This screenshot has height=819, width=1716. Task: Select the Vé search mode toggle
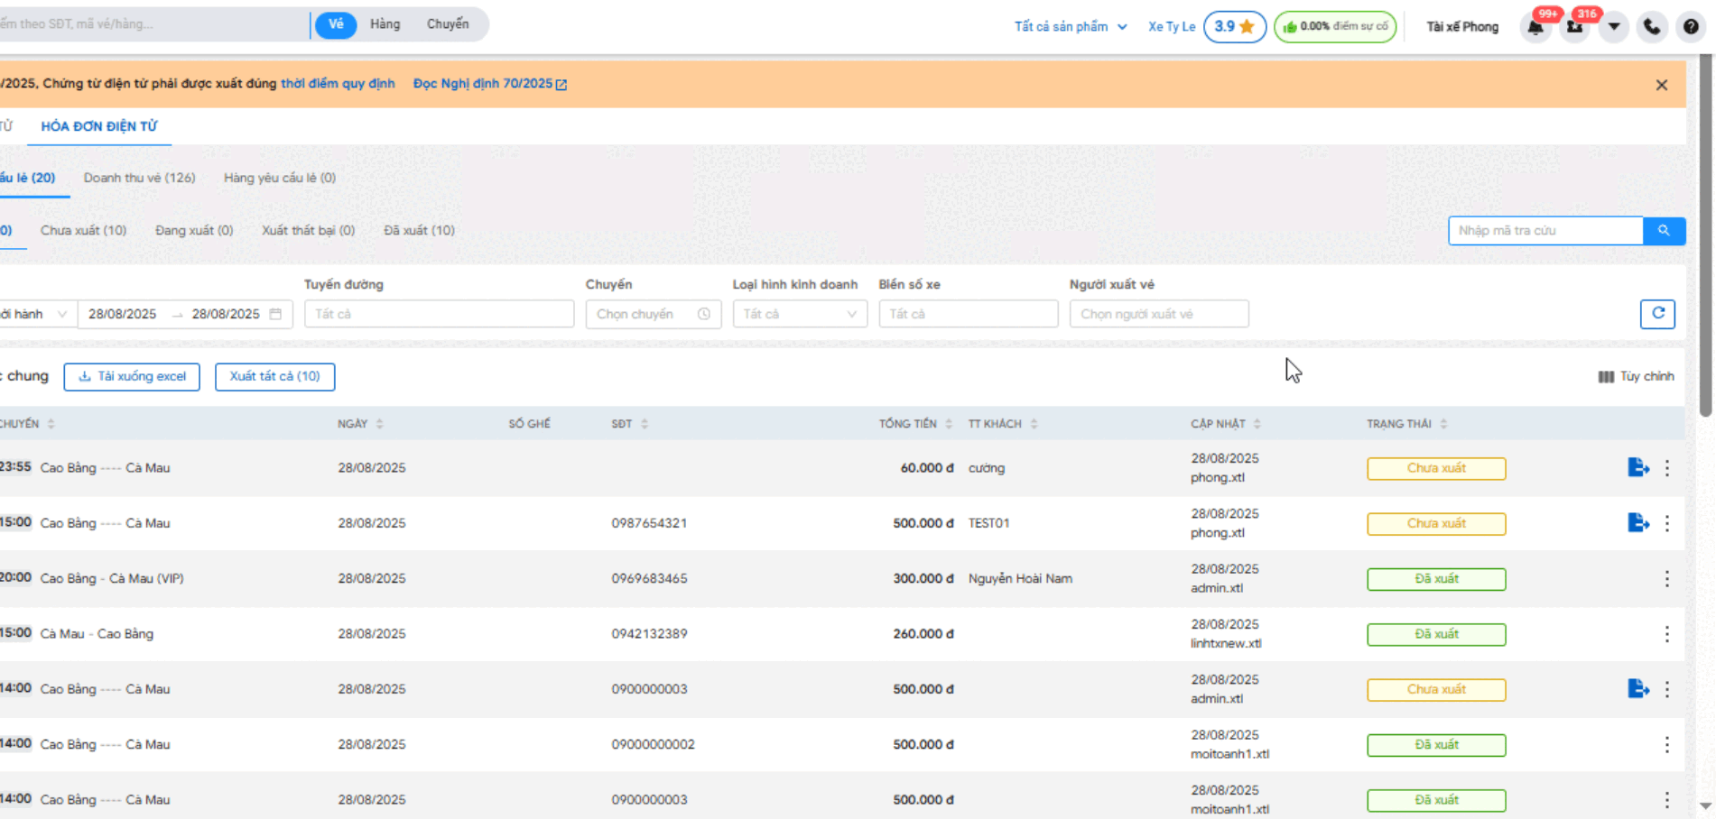point(336,24)
